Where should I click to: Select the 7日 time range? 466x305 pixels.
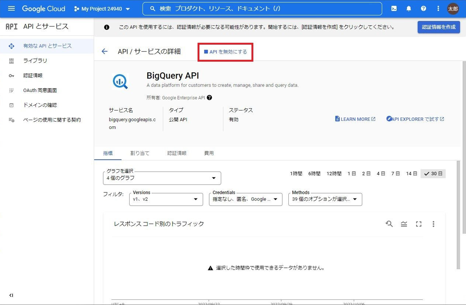coord(396,173)
